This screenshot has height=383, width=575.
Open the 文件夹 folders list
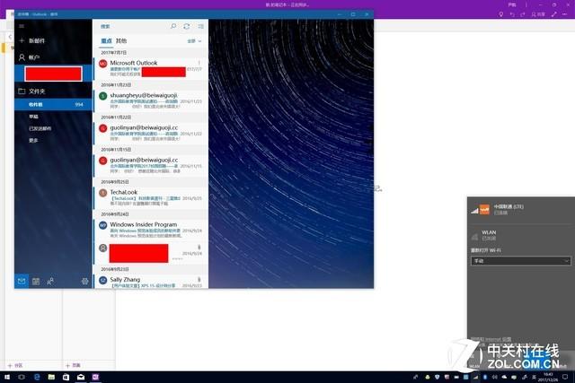point(32,91)
